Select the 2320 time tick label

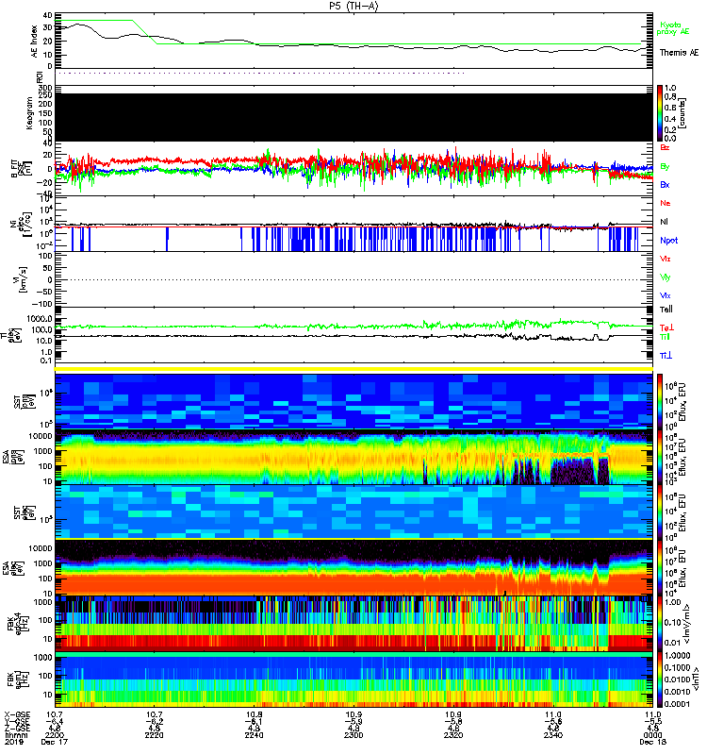coord(453,735)
